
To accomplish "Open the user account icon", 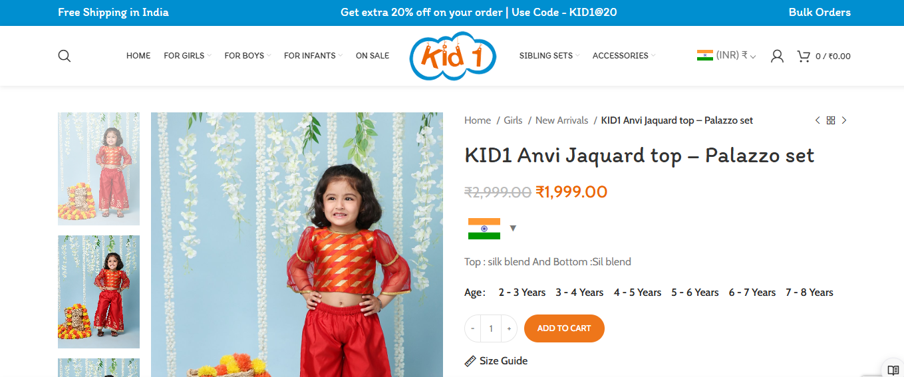I will click(777, 56).
